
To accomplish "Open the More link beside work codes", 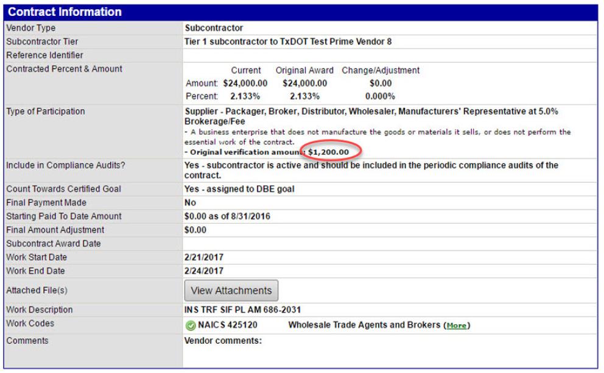I will point(457,325).
